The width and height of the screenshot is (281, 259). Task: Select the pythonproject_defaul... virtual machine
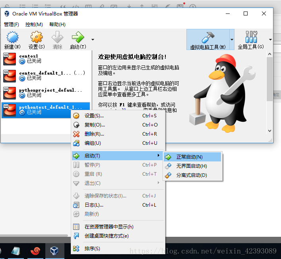click(x=46, y=93)
